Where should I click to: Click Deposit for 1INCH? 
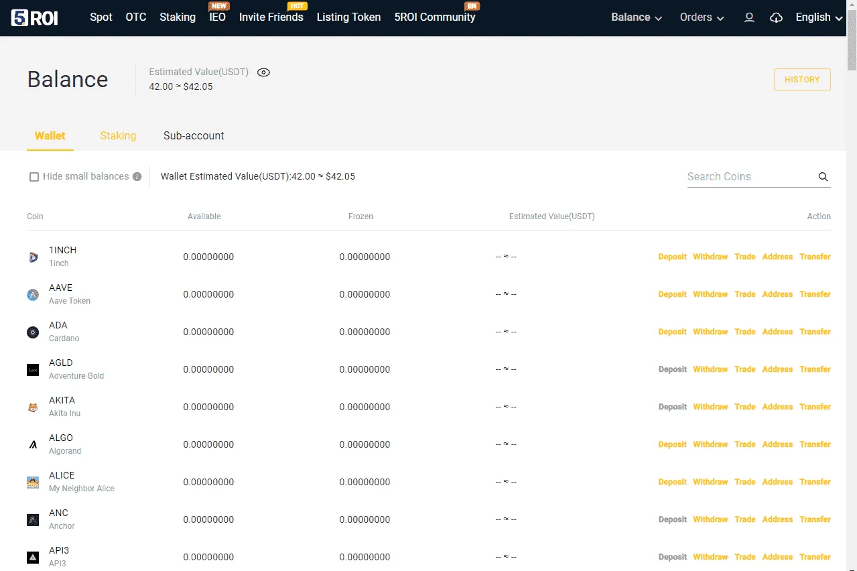(x=673, y=257)
